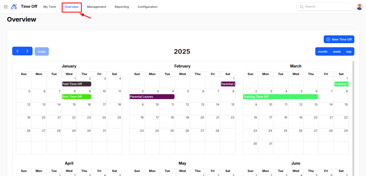366x176 pixels.
Task: Go to next year with right chevron
Action: [27, 51]
